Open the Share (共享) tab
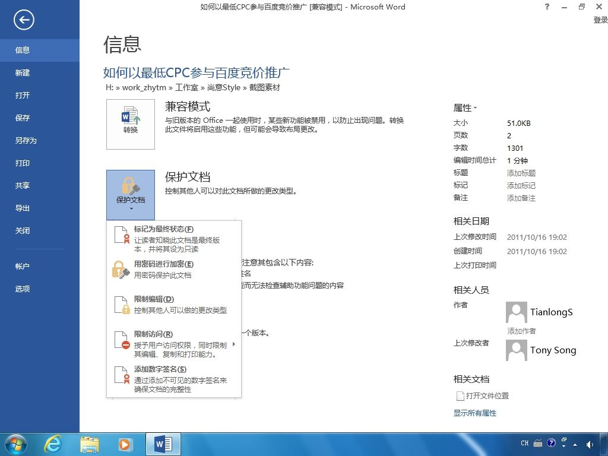The image size is (608, 456). (40, 185)
